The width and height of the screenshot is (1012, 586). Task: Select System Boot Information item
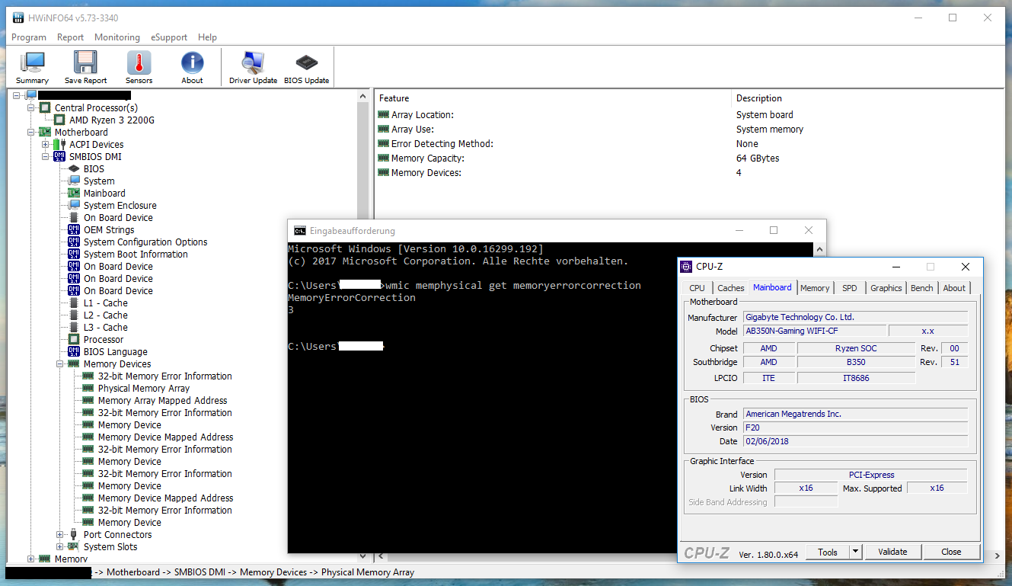[x=135, y=255]
